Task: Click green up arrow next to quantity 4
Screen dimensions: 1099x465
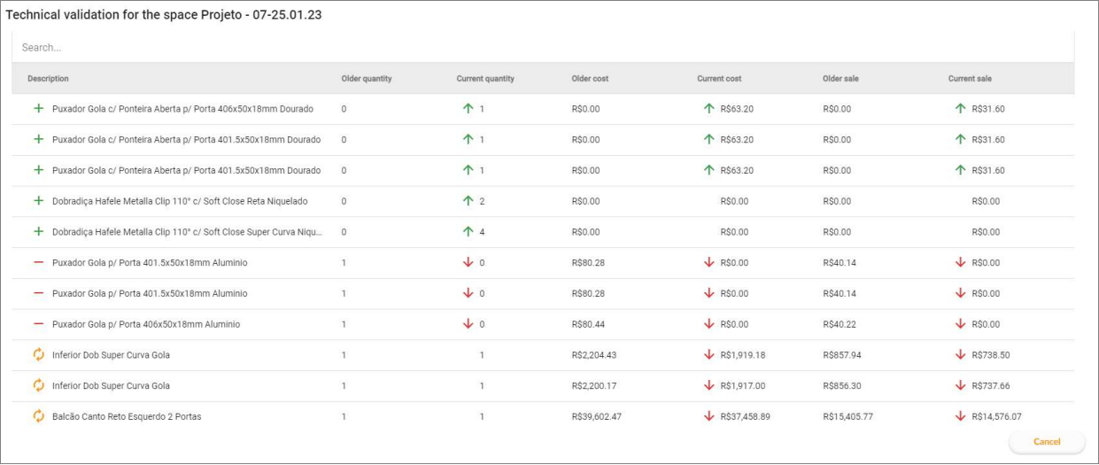Action: pos(468,232)
